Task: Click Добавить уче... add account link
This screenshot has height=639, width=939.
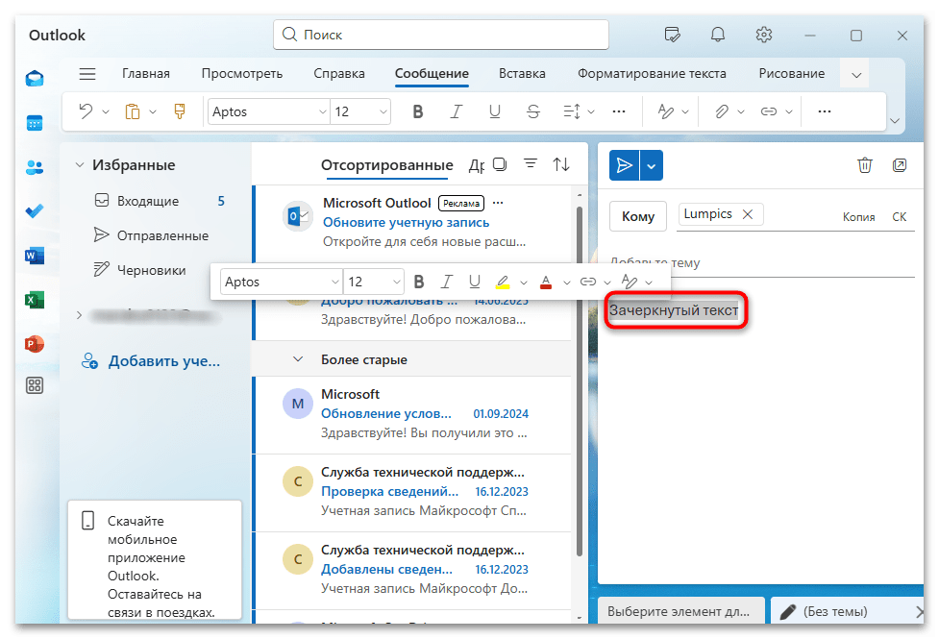Action: (151, 361)
